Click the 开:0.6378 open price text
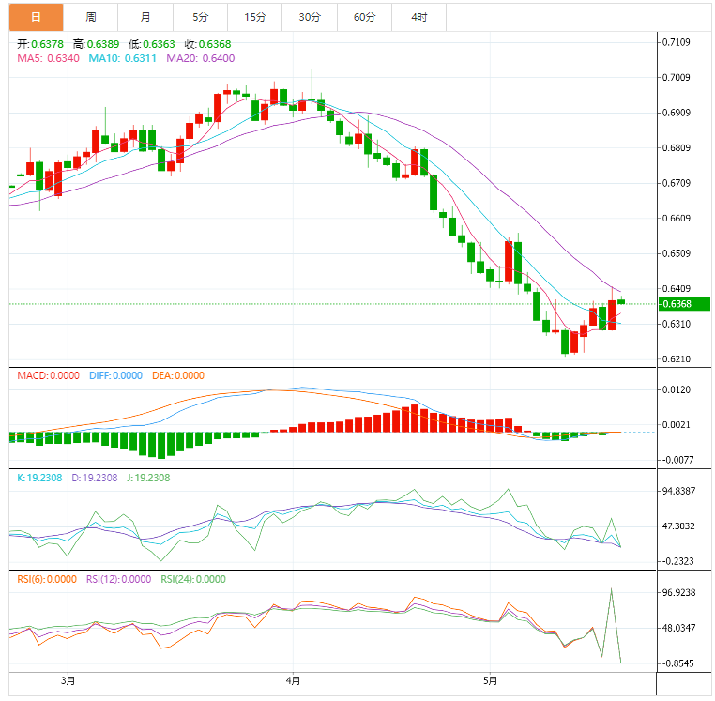715x701 pixels. pyautogui.click(x=40, y=44)
